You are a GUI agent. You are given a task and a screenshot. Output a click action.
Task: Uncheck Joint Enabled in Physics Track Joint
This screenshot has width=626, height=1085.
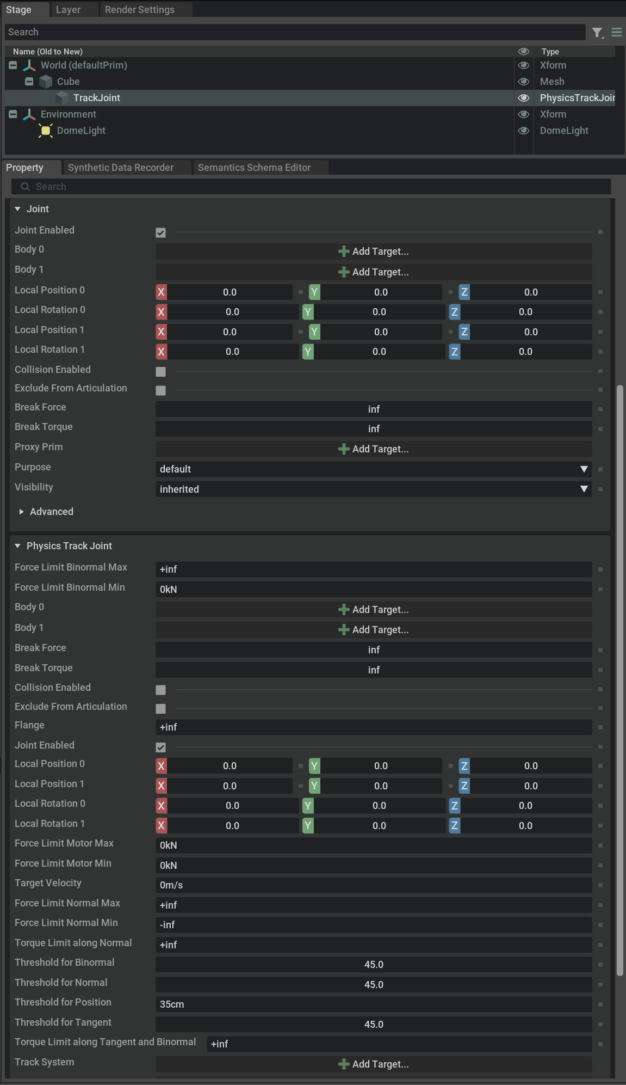coord(160,747)
